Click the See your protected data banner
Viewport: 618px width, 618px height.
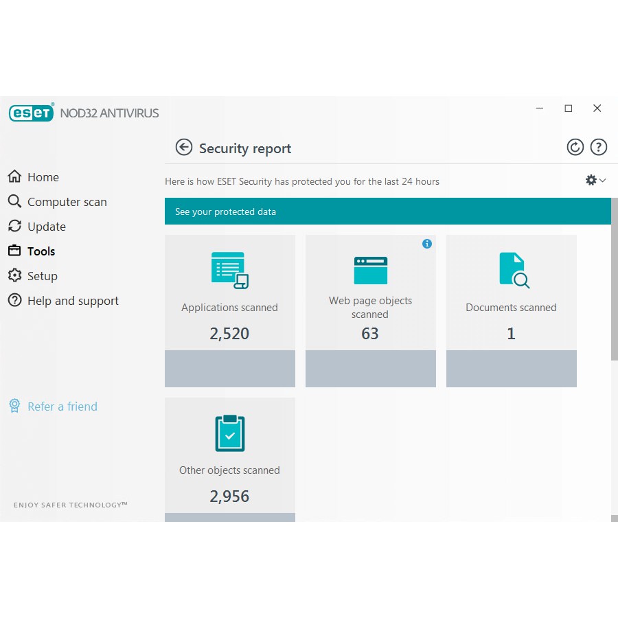(387, 211)
